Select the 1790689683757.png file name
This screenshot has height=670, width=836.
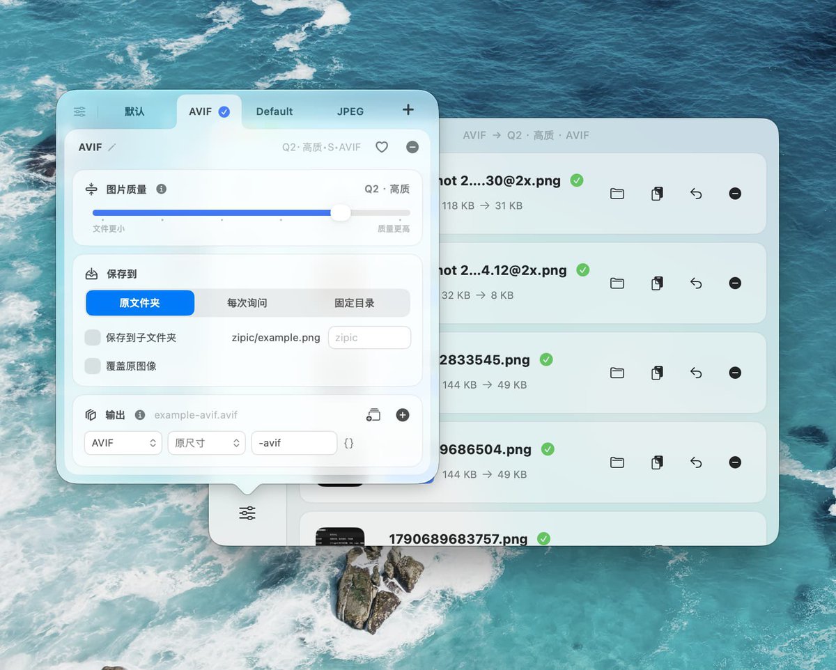[x=458, y=539]
